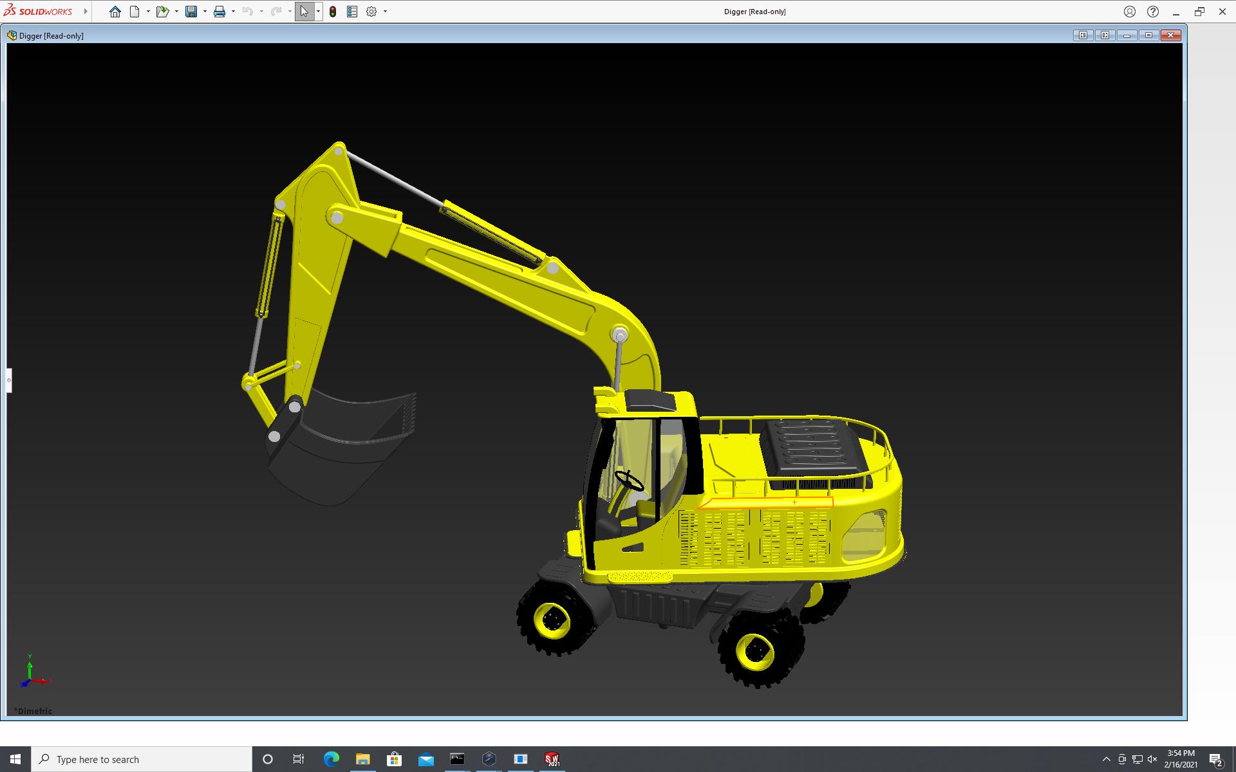Click the New document icon

(x=135, y=12)
